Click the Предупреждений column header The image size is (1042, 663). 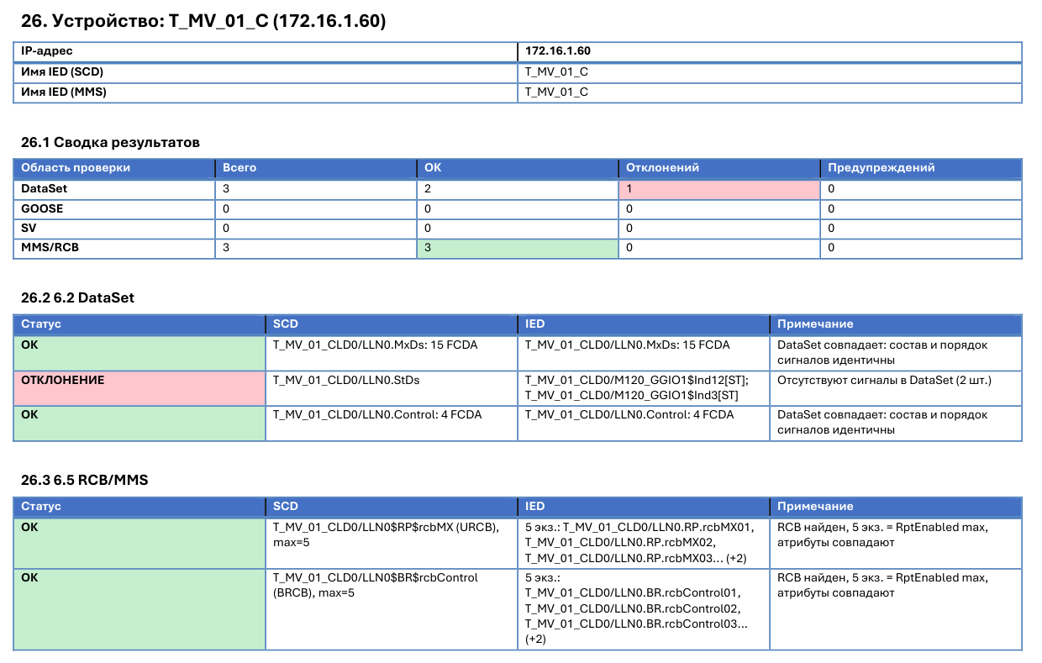coord(921,167)
